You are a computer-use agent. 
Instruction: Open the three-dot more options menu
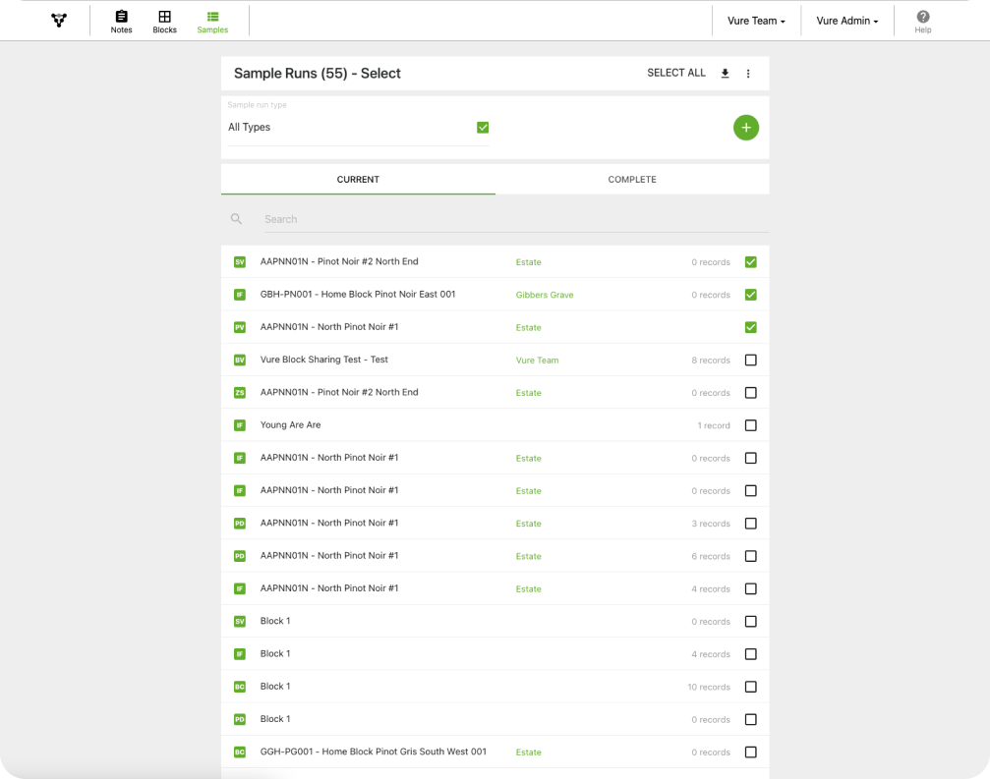coord(748,73)
